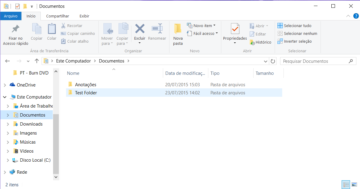Image resolution: width=360 pixels, height=189 pixels.
Task: Click Selecionar nenhum in the ribbon
Action: click(x=297, y=34)
